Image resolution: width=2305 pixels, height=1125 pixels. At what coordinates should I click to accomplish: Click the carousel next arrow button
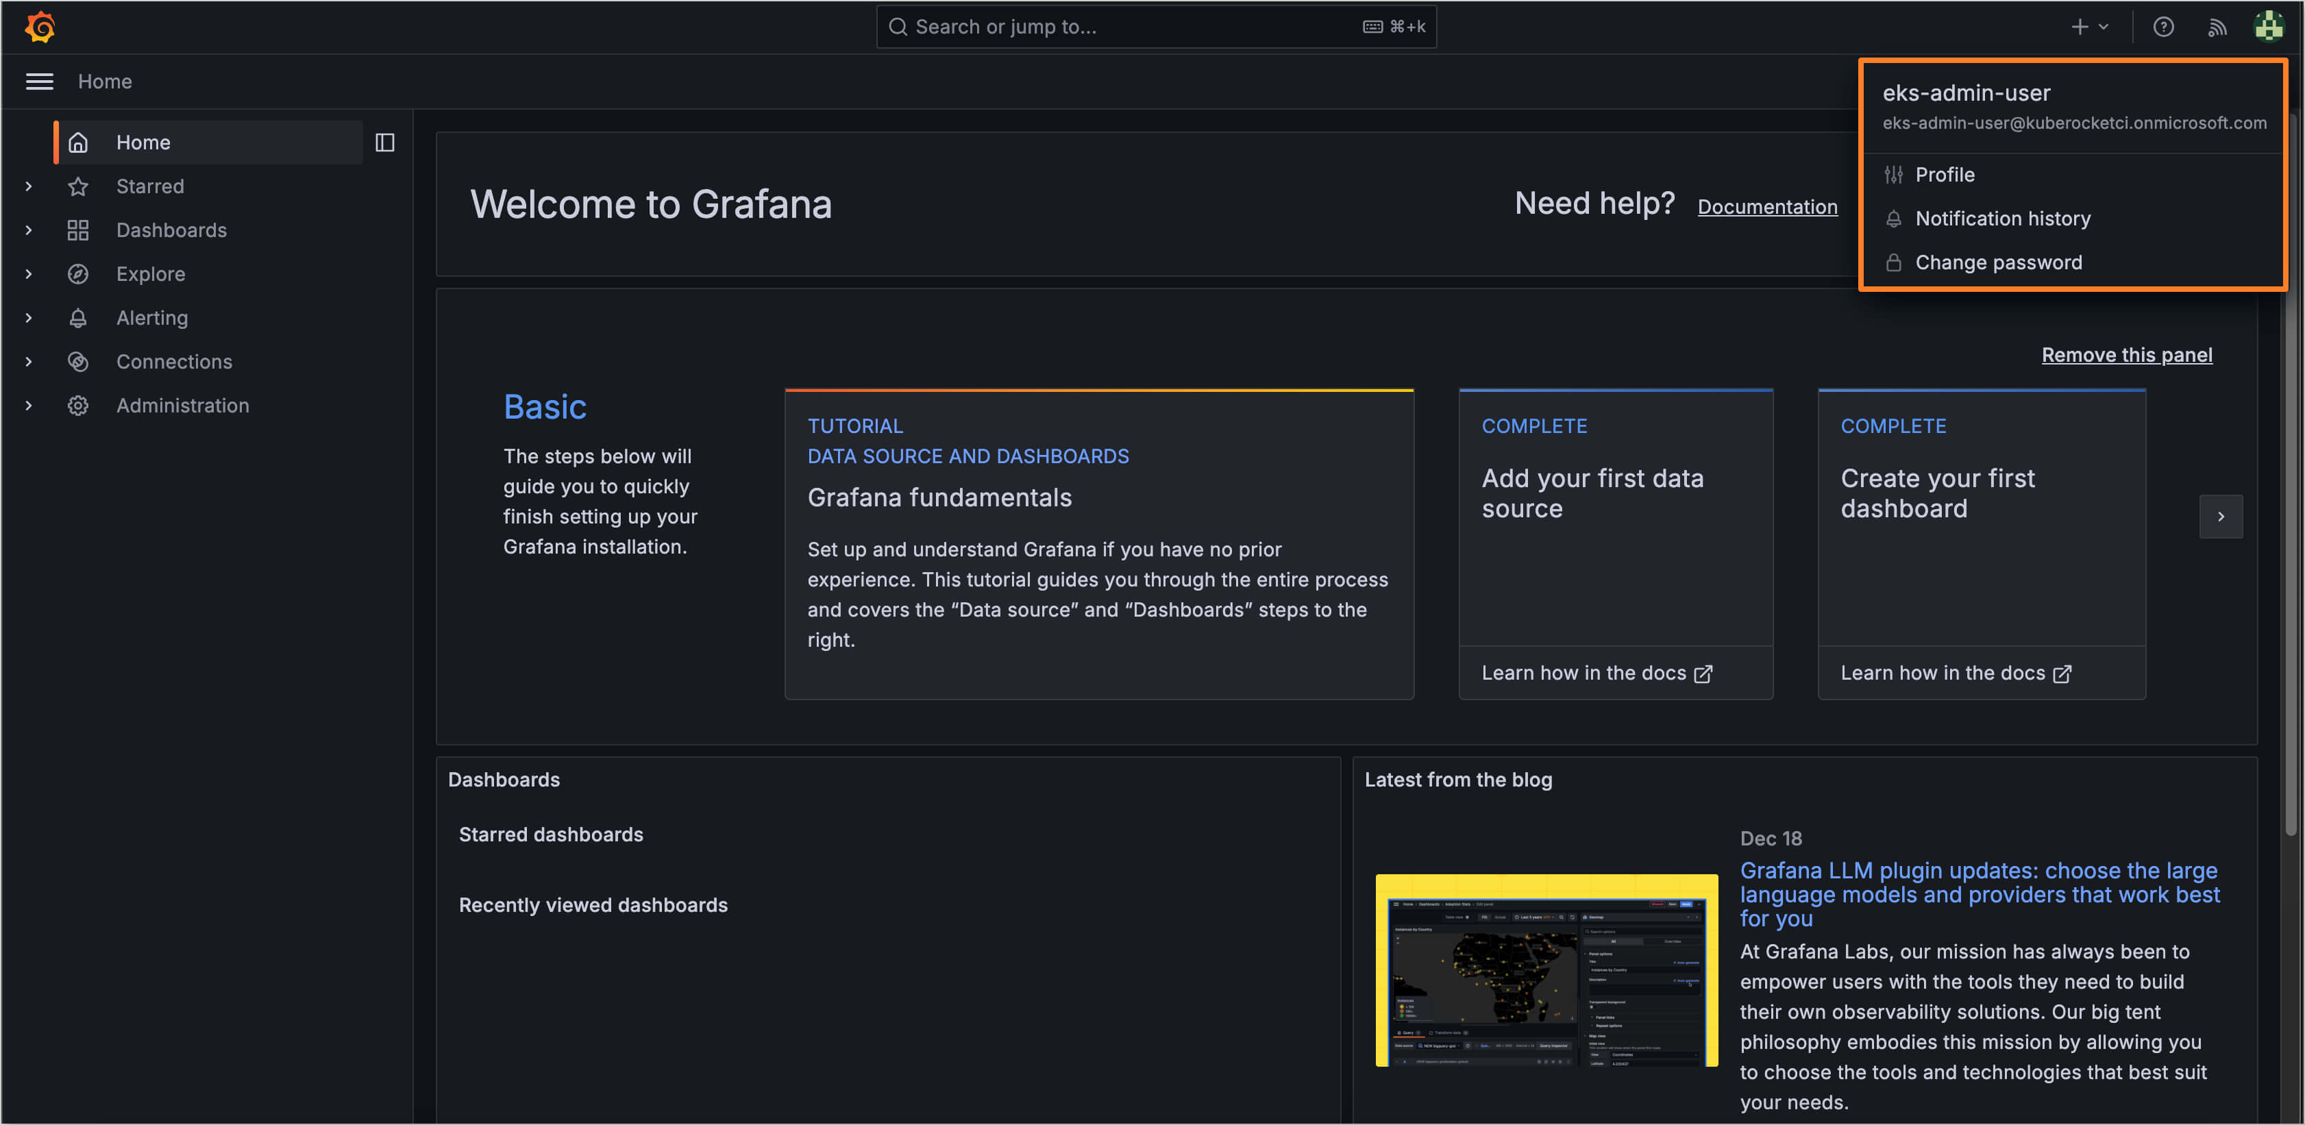[2221, 517]
